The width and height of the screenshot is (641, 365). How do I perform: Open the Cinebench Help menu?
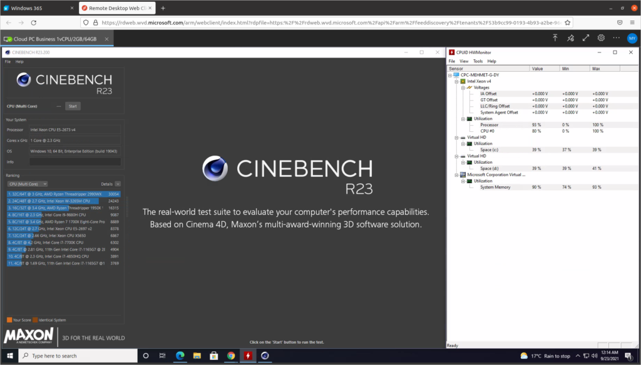pos(19,62)
